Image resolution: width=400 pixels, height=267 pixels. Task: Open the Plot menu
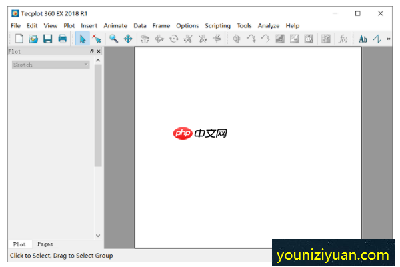tap(69, 26)
